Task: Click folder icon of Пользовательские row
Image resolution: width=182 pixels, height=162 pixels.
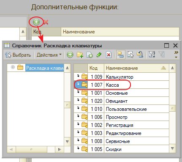Action: click(84, 109)
